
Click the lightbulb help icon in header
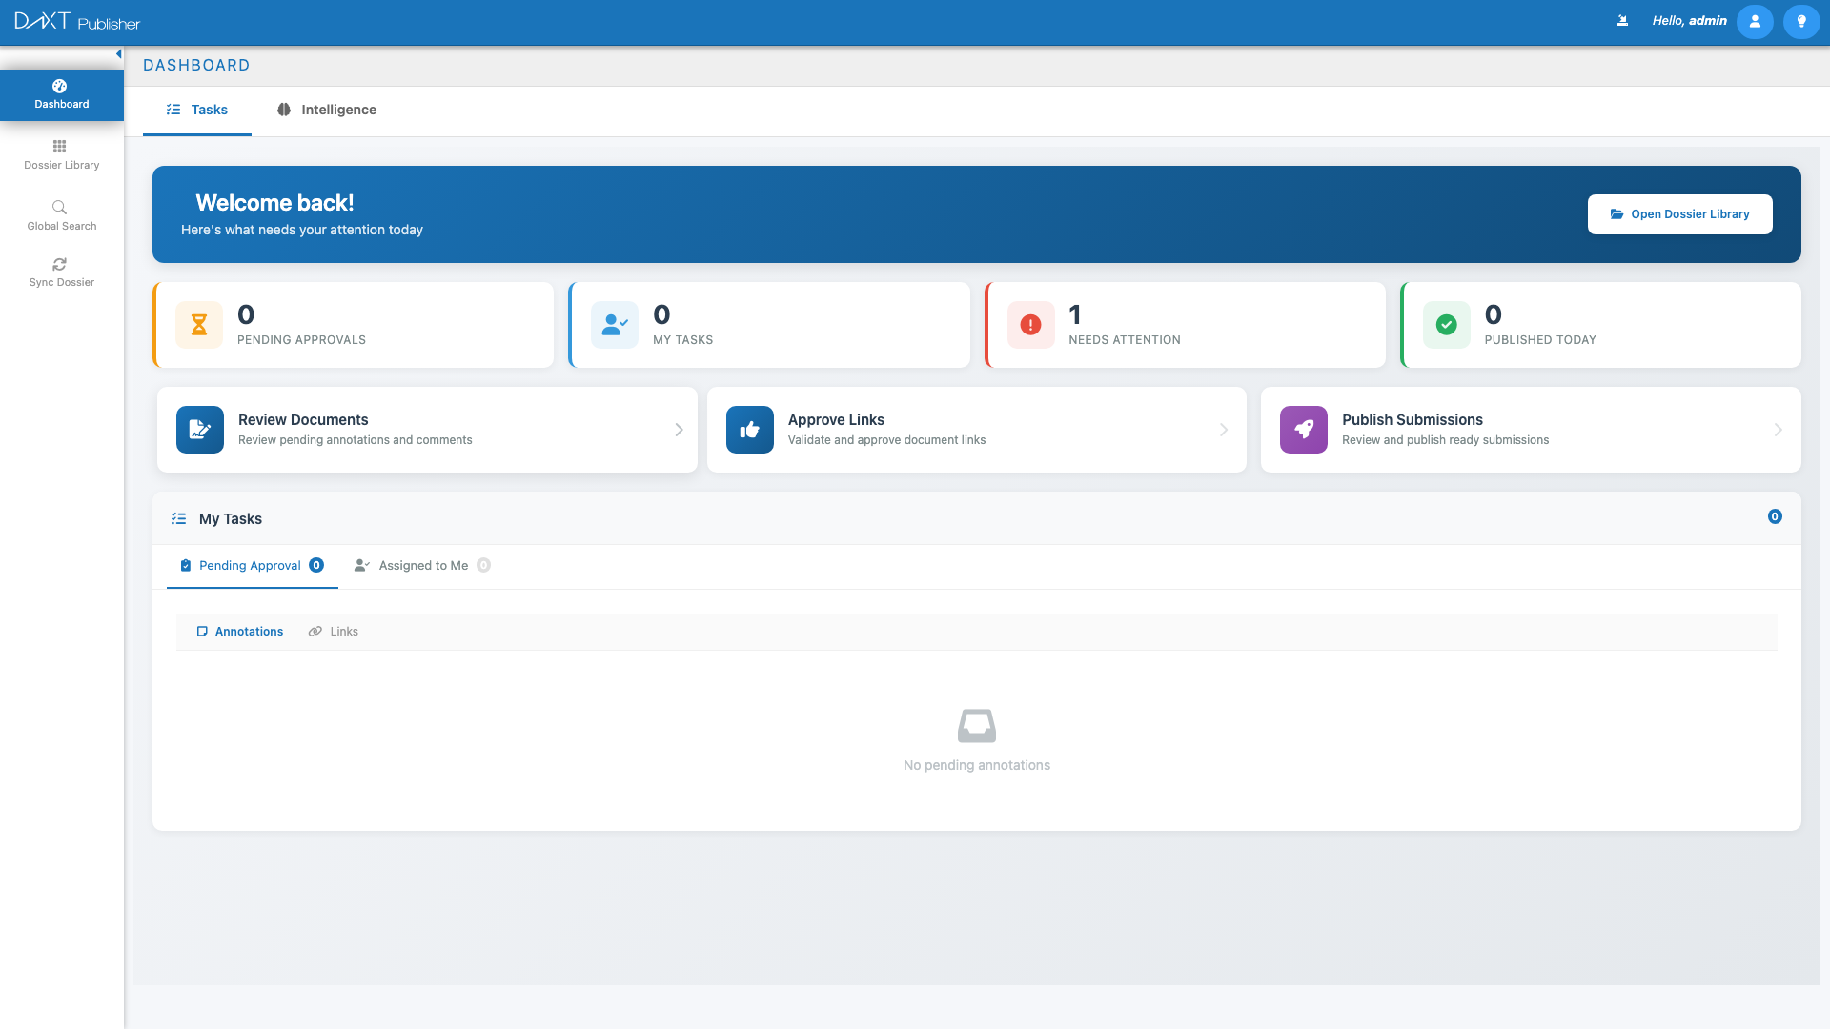click(1801, 21)
